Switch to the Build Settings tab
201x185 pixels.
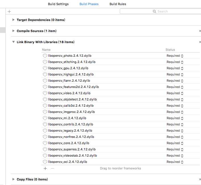point(58,4)
